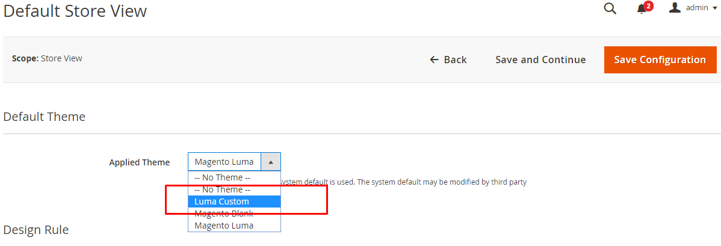The height and width of the screenshot is (246, 721).
Task: Open the admin search magnifier
Action: point(610,8)
